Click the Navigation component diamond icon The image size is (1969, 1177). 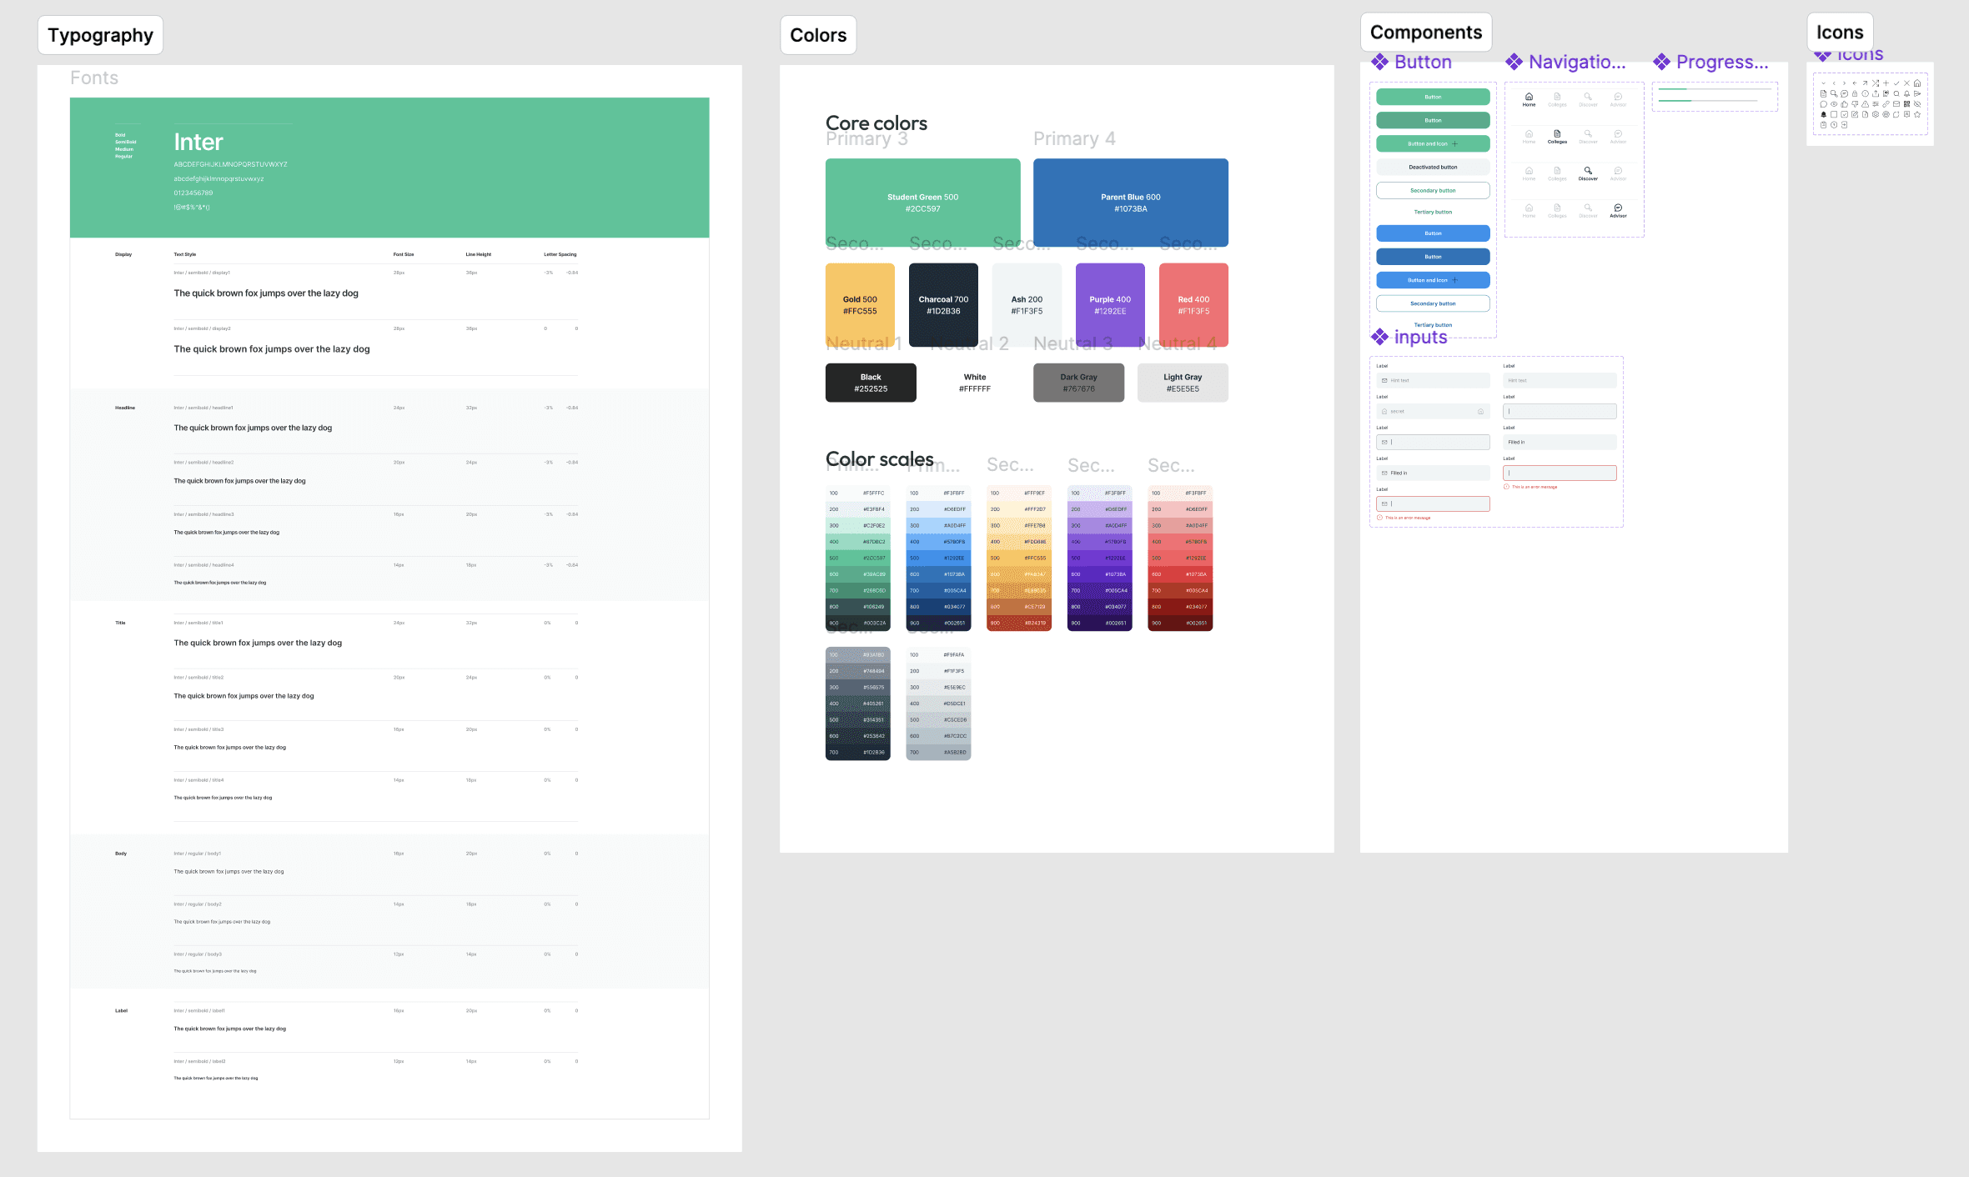pos(1514,62)
